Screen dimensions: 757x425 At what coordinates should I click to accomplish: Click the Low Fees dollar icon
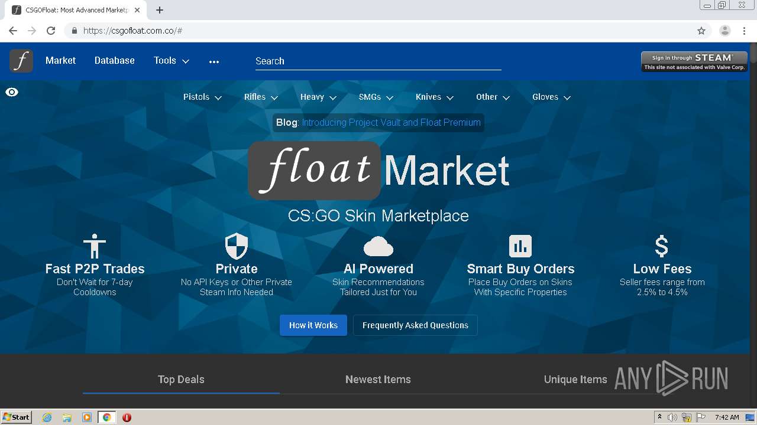662,246
